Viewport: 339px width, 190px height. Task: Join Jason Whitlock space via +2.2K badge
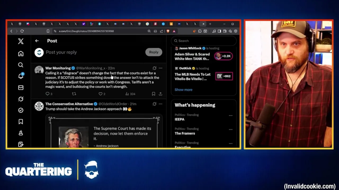pos(224,56)
